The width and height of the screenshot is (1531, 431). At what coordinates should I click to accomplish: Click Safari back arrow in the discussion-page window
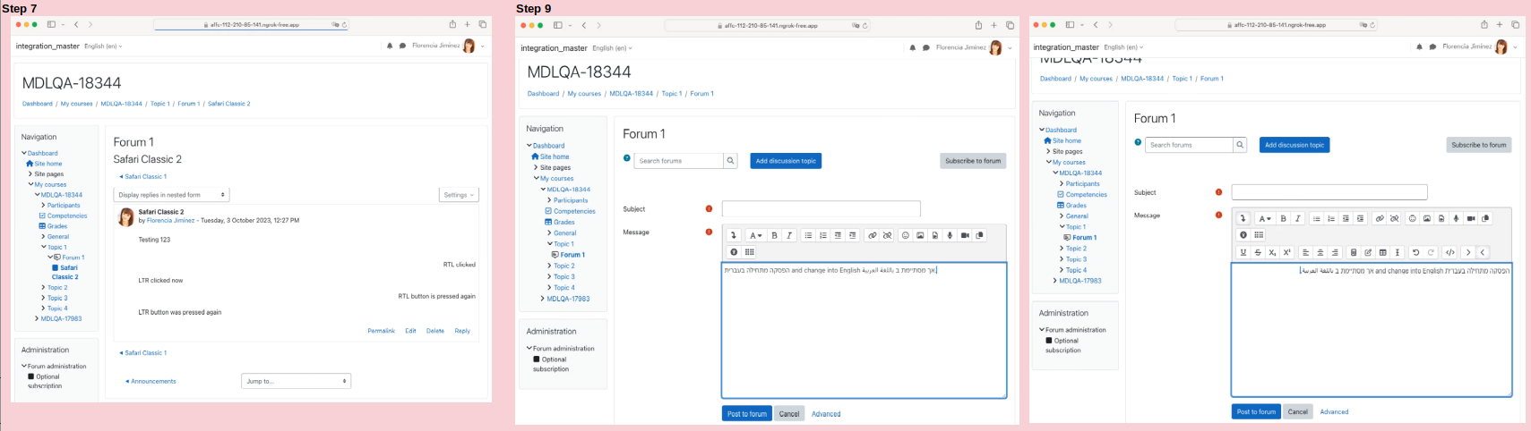pos(76,24)
